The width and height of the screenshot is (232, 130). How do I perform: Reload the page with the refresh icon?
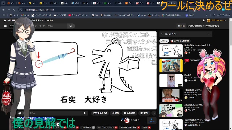click(14, 10)
